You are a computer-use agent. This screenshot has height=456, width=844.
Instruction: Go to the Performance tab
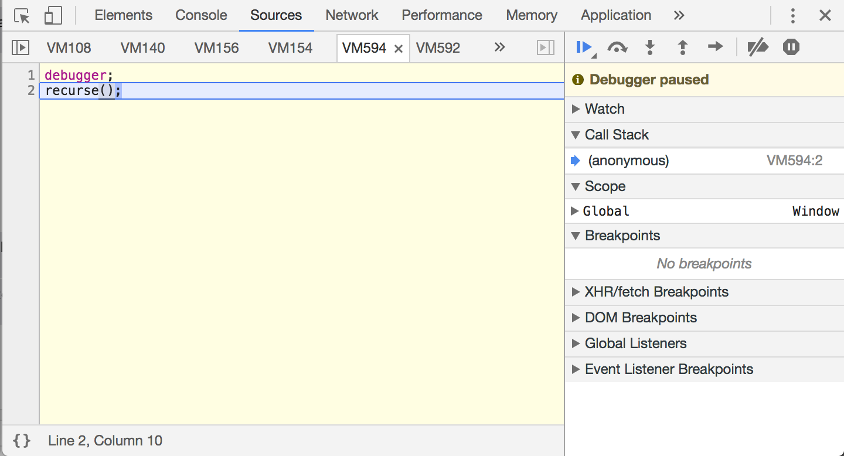click(x=442, y=15)
